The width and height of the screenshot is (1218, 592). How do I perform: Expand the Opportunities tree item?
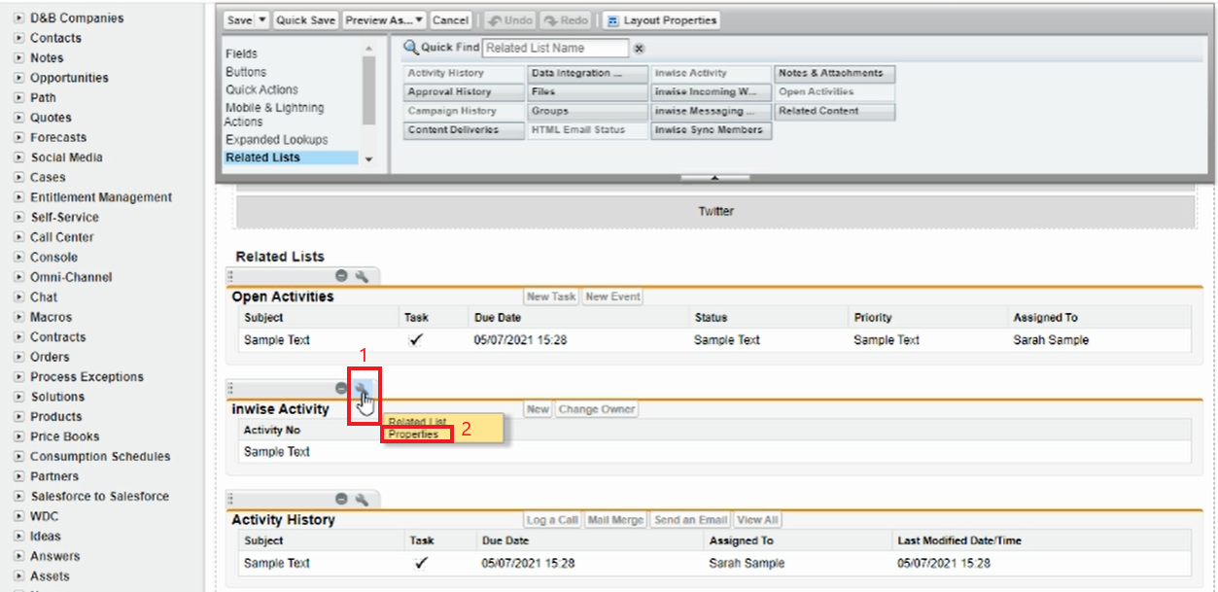(18, 78)
